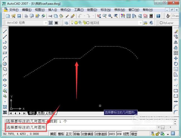Open the AutoCAD 经典 workspace dropdown

[46, 23]
